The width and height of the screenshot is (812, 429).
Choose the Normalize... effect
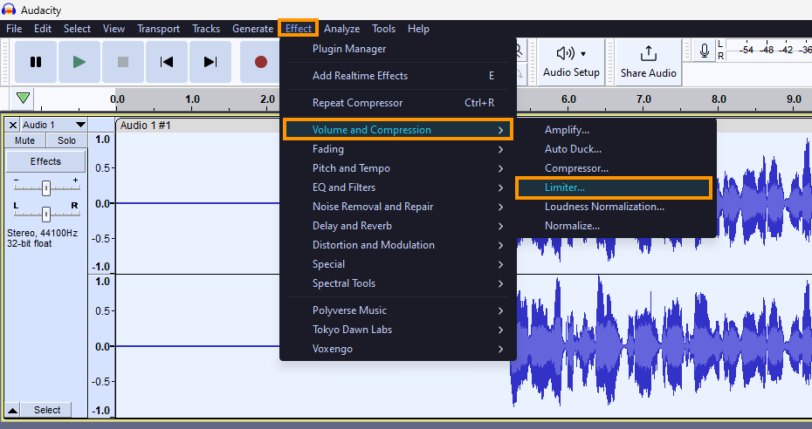point(615,225)
